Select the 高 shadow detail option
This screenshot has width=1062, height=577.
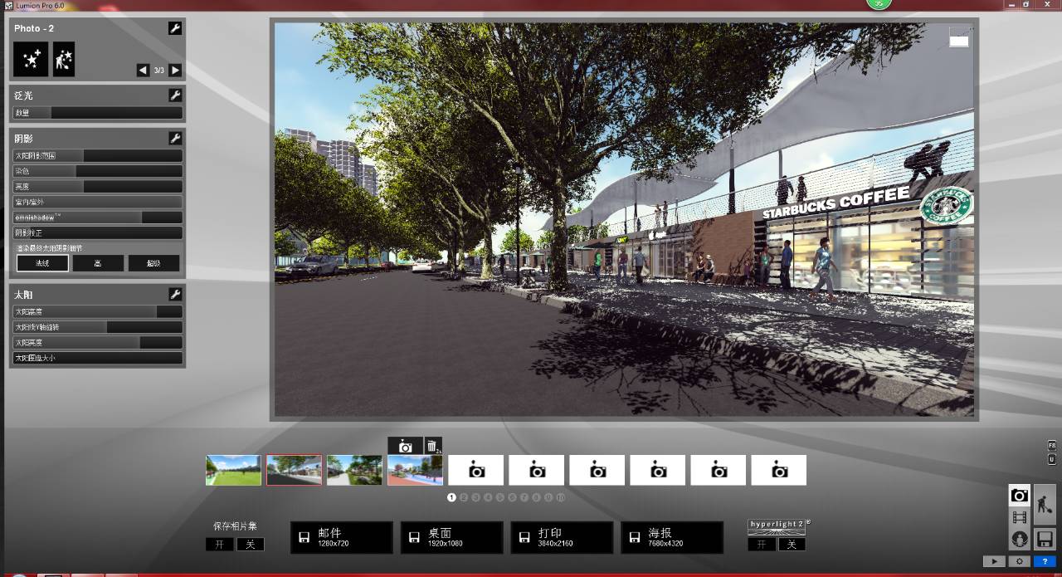[98, 263]
